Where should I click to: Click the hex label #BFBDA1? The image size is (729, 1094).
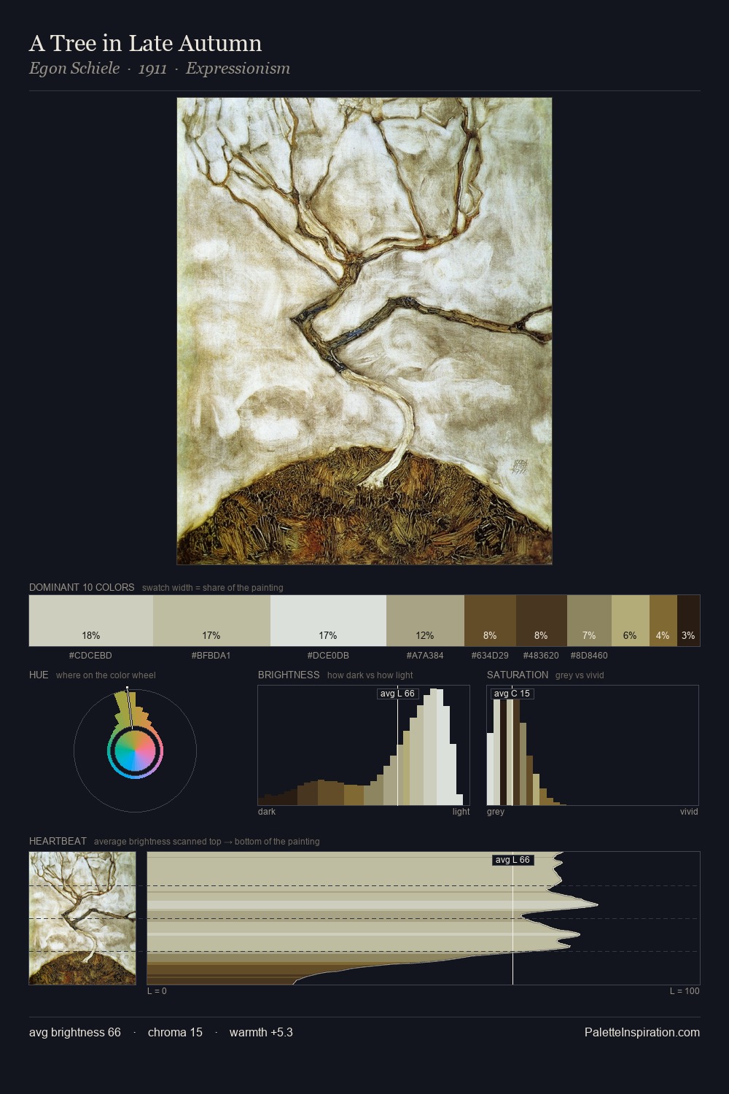click(x=211, y=656)
